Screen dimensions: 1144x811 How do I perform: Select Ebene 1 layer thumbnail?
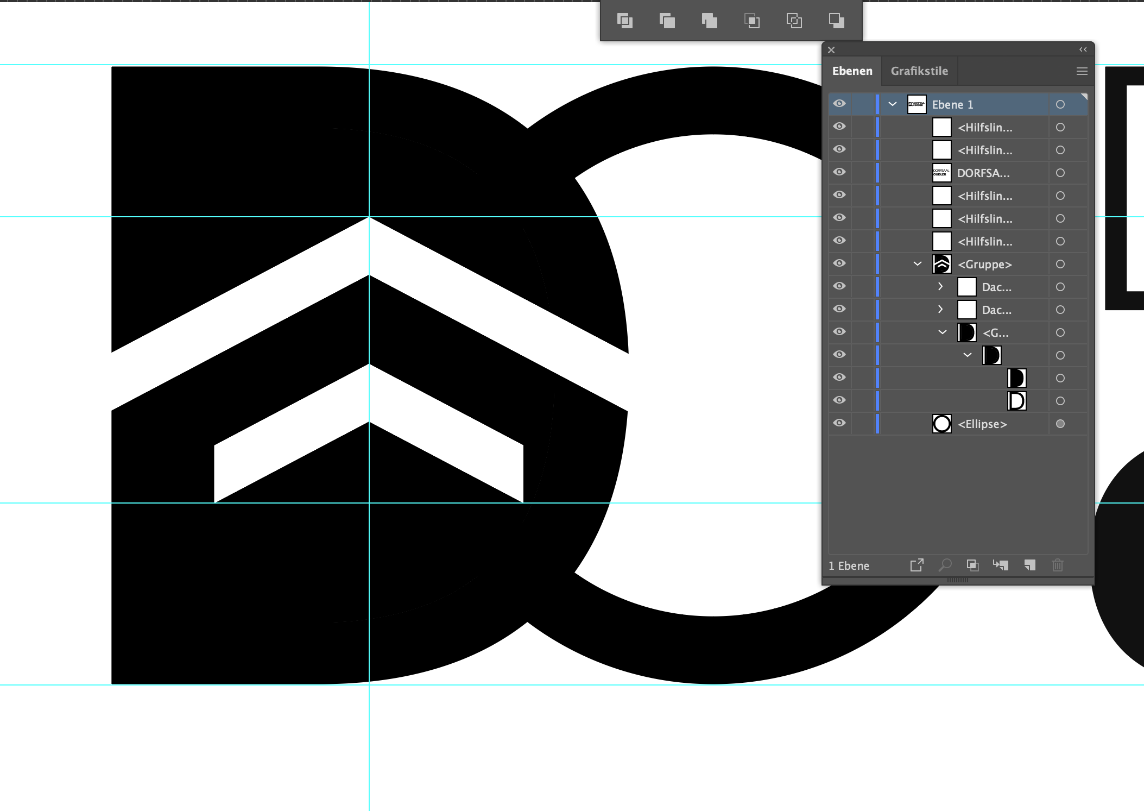916,104
